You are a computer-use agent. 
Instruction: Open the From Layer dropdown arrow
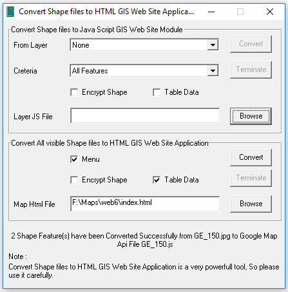(213, 45)
